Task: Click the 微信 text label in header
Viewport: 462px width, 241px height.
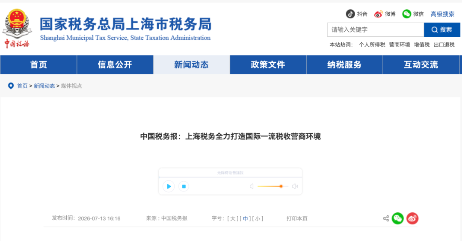Action: click(418, 14)
